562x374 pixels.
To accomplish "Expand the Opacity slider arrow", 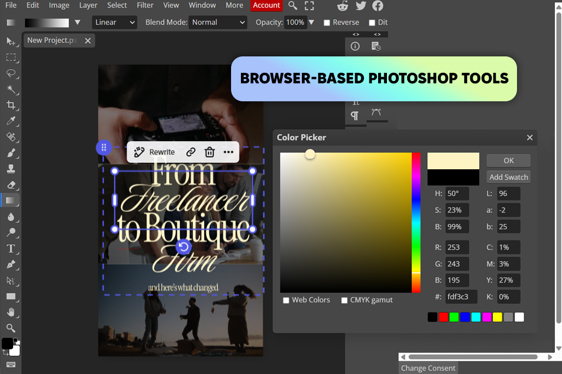I will pyautogui.click(x=312, y=22).
